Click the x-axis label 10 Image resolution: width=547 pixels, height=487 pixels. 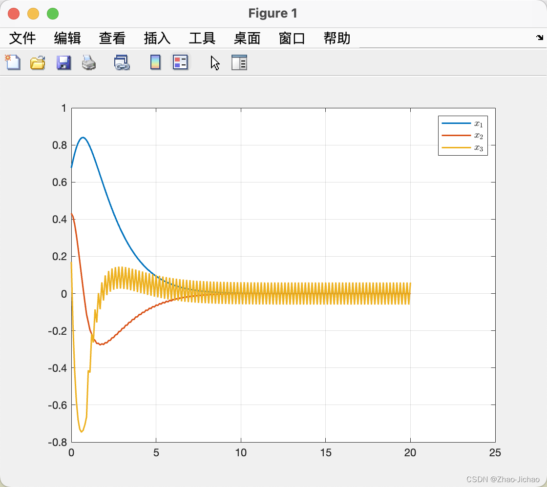click(x=241, y=453)
